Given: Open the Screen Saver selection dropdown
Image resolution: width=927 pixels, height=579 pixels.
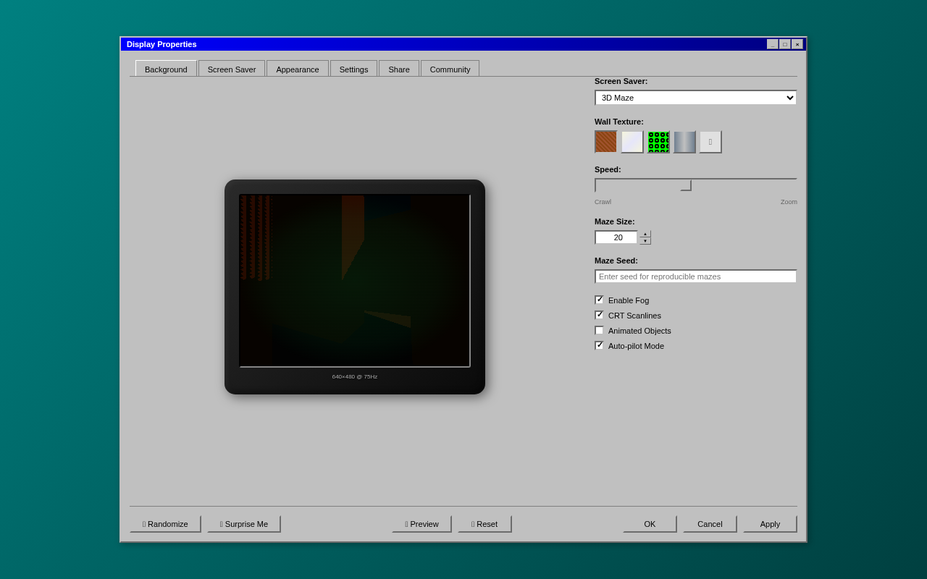Looking at the screenshot, I should (695, 97).
